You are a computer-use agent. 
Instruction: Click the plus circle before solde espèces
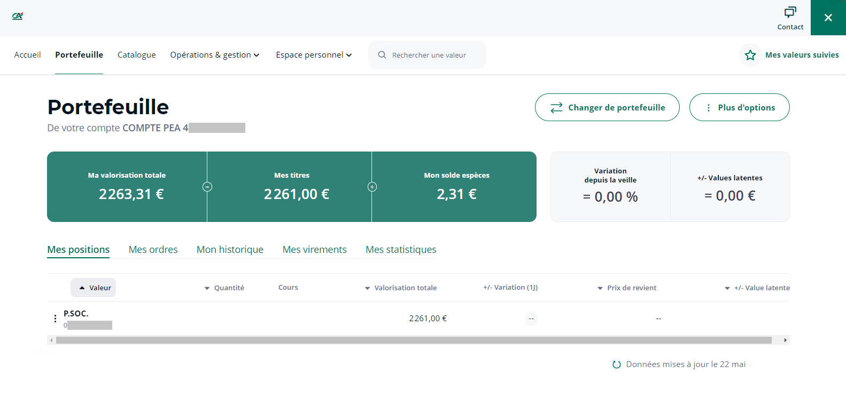[372, 187]
